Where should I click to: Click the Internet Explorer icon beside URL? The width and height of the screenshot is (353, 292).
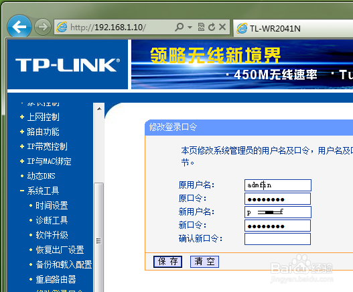pyautogui.click(x=62, y=27)
